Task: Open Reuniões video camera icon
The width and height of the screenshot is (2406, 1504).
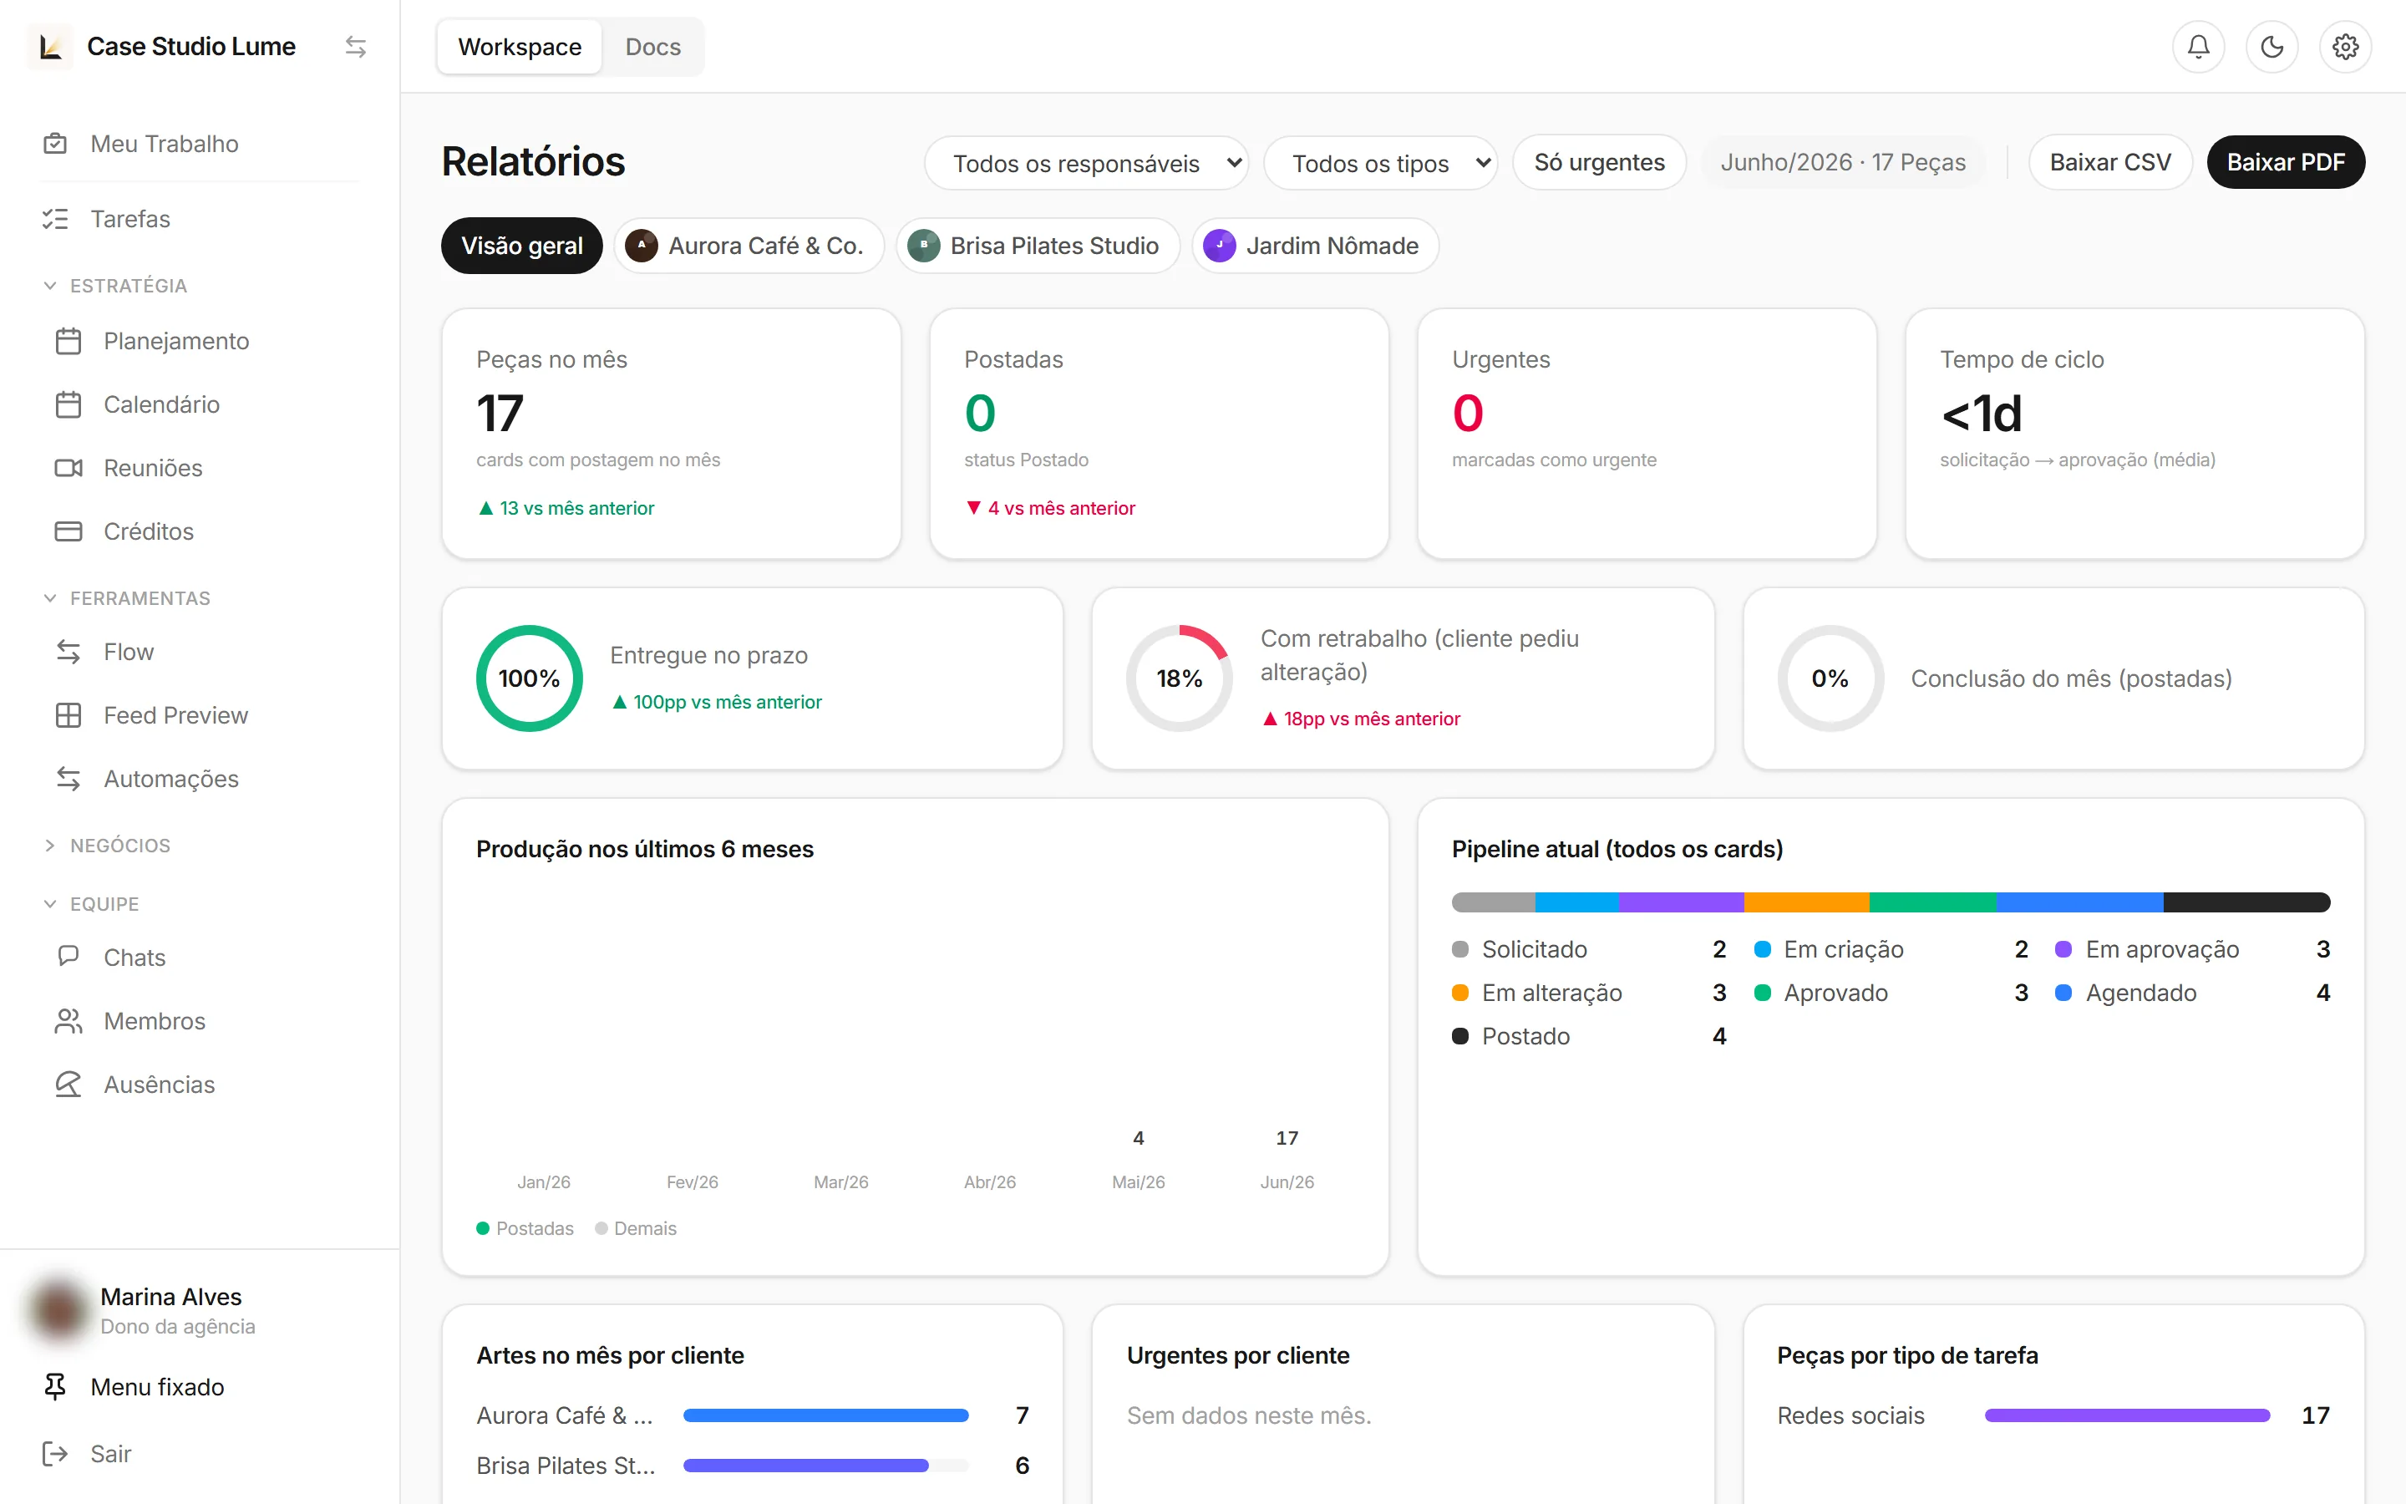Action: coord(69,468)
